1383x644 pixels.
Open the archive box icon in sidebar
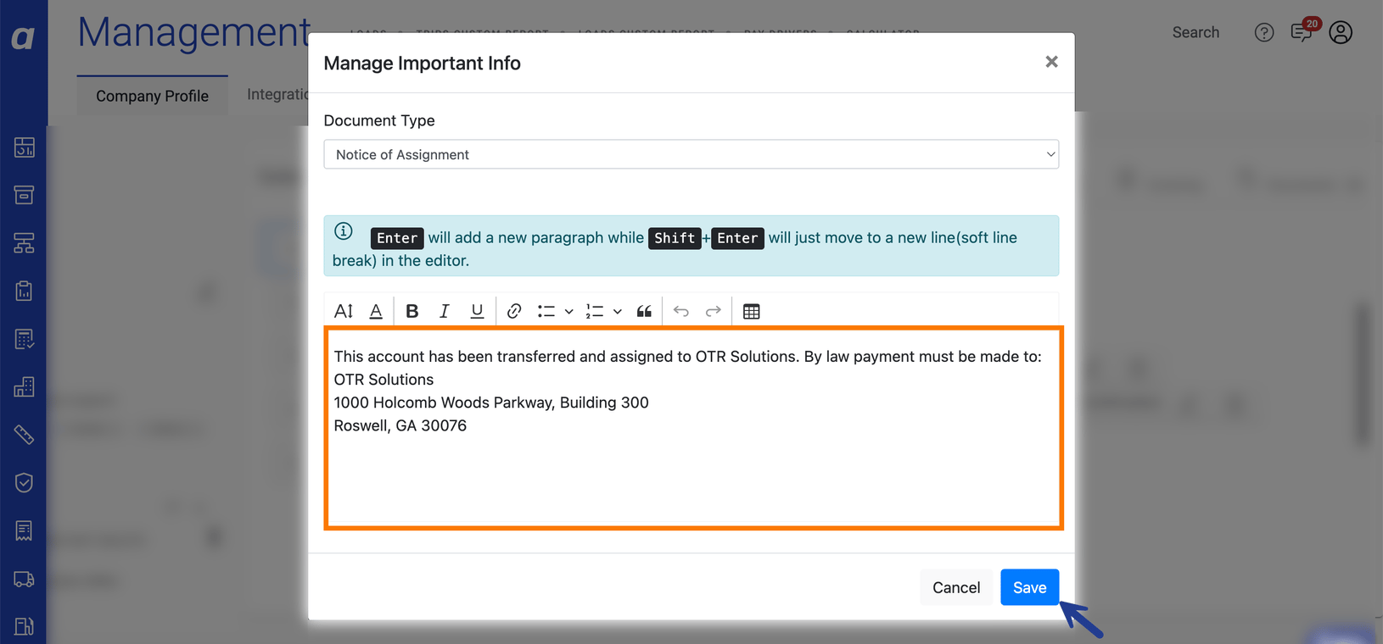(24, 195)
